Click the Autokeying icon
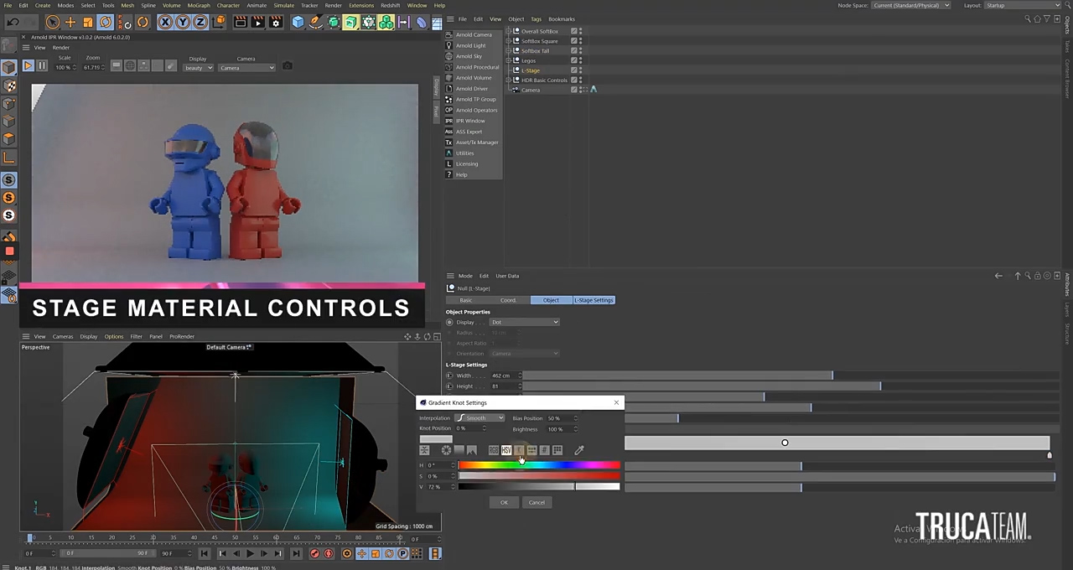 [329, 553]
